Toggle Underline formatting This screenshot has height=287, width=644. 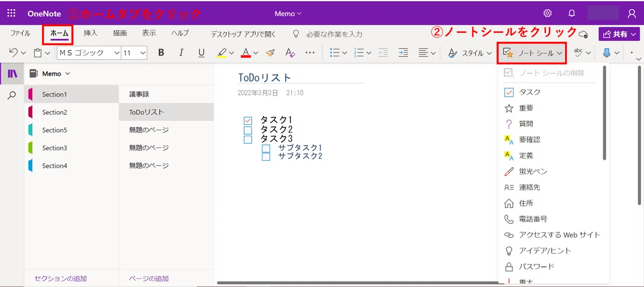pyautogui.click(x=201, y=53)
